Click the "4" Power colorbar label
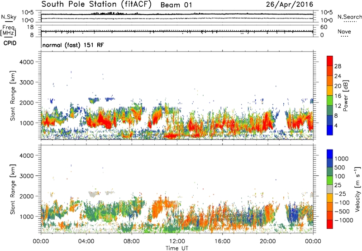The width and height of the screenshot is (362, 251). 336,125
